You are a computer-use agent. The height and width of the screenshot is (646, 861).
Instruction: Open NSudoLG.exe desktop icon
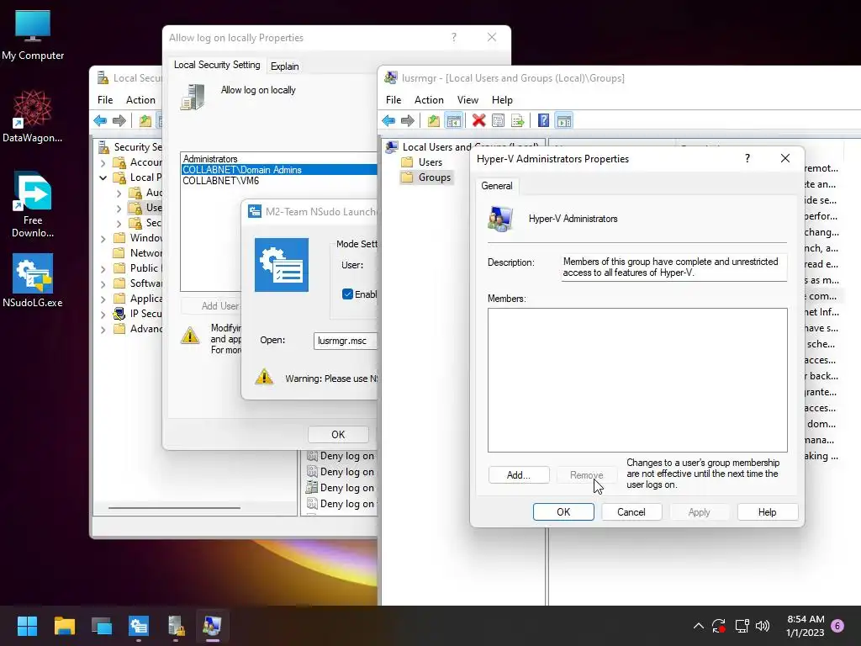click(33, 280)
